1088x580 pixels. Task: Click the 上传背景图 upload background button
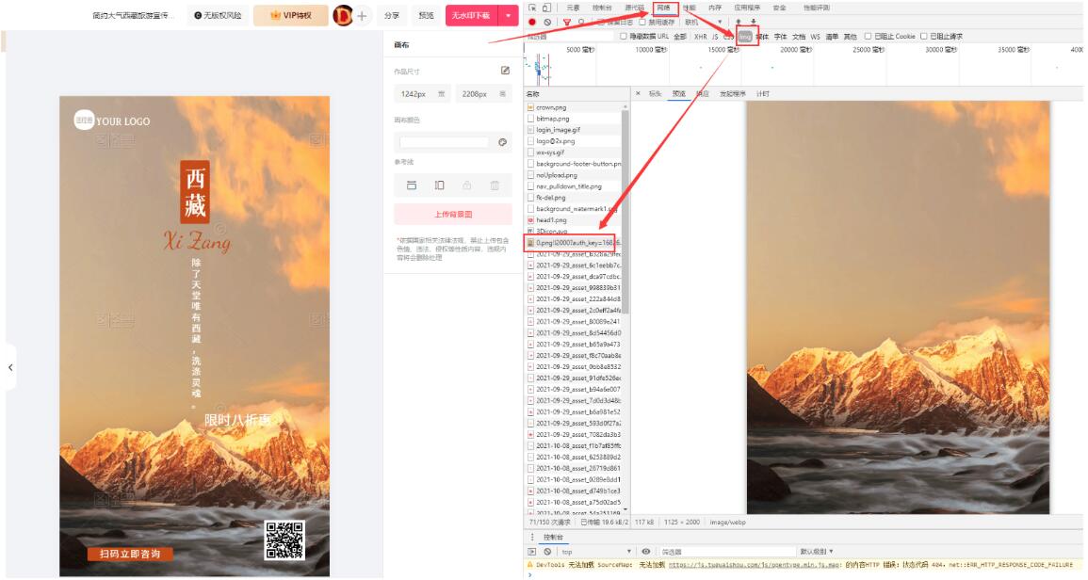coord(453,214)
